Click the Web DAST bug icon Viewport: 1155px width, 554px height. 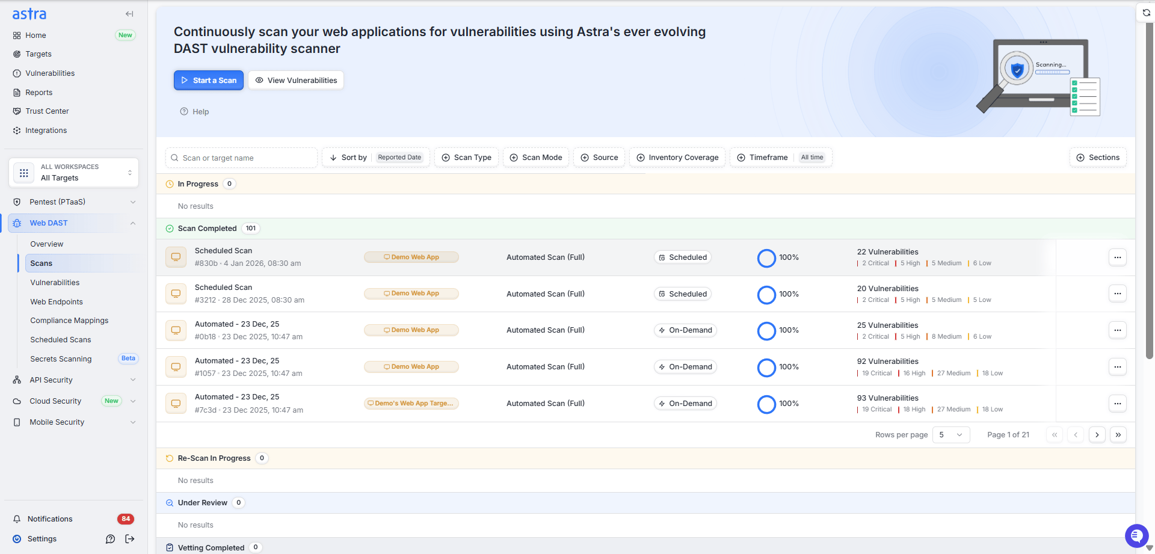coord(17,223)
